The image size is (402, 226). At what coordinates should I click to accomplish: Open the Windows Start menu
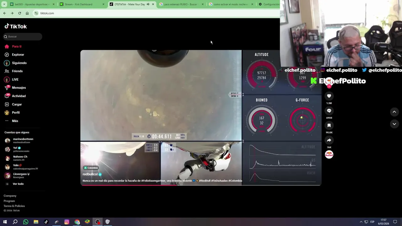coord(5,222)
